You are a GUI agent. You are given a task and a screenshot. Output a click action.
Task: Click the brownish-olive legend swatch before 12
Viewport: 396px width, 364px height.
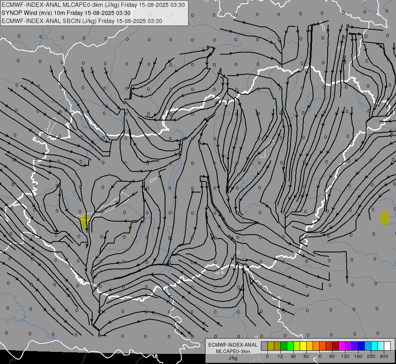tap(277, 346)
